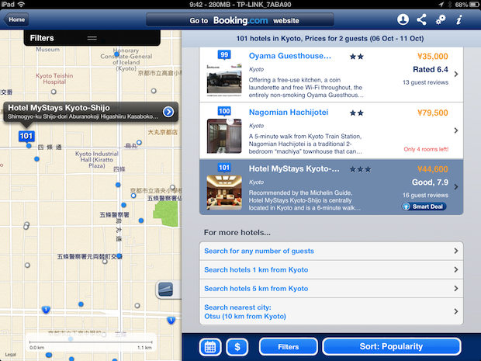The image size is (481, 361).
Task: Tap Kyoto Industrial Hall map label
Action: pyautogui.click(x=97, y=160)
